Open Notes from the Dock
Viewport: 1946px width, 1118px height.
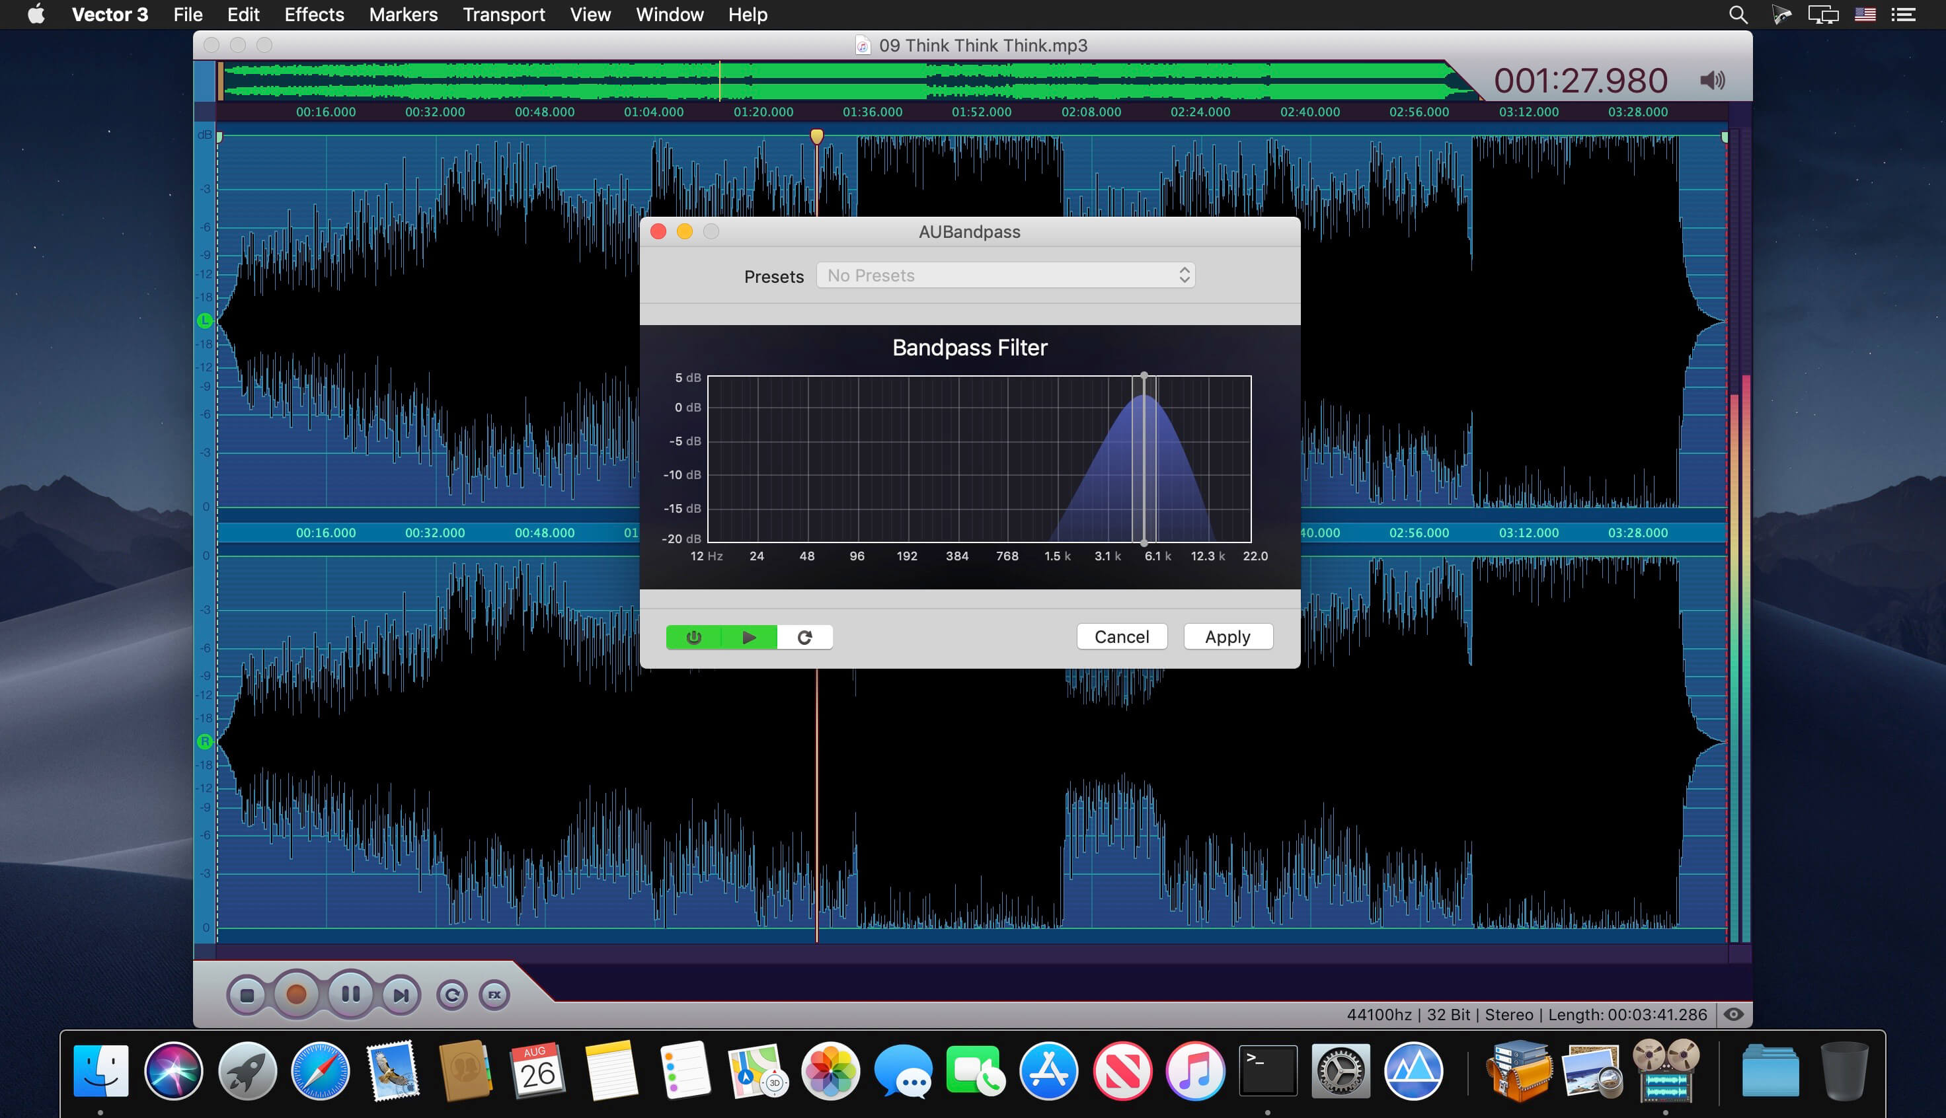611,1070
